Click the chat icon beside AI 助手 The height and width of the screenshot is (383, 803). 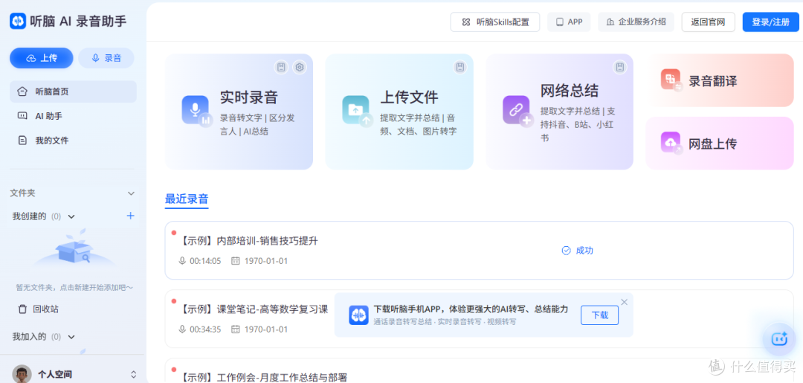tap(22, 116)
